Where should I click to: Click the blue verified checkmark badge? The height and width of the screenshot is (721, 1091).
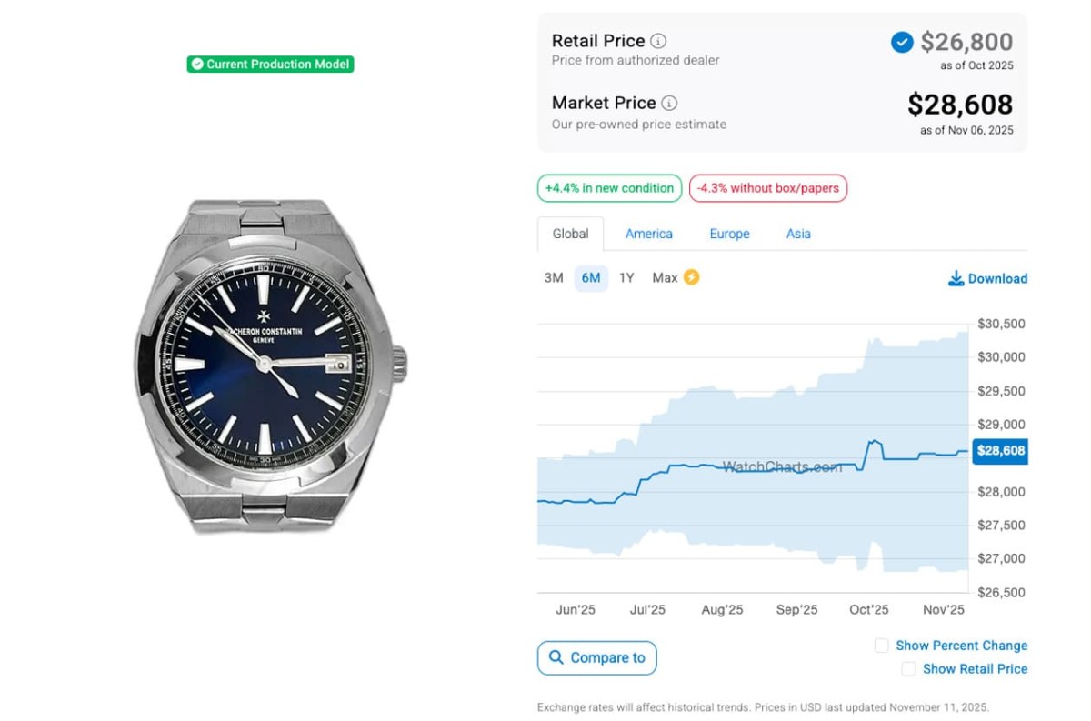pos(902,42)
